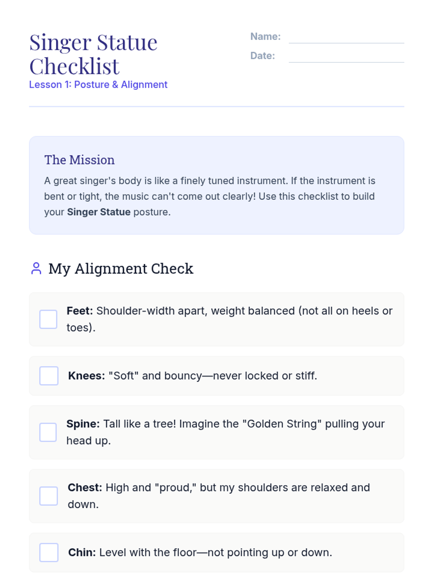Screen dimensions: 433x577
Task: Click the bold Singer Statue text in mission
Action: (x=99, y=212)
